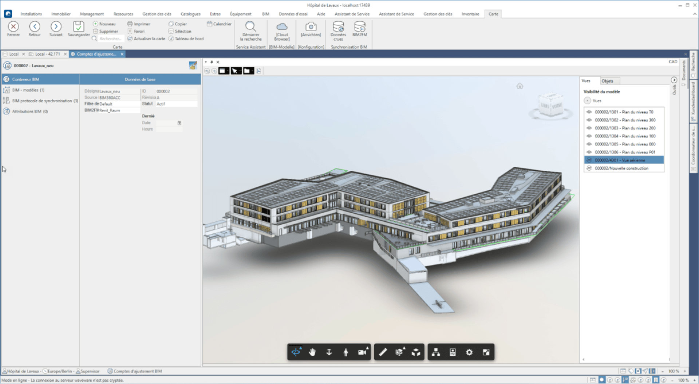Open the Calendrier button

(219, 24)
